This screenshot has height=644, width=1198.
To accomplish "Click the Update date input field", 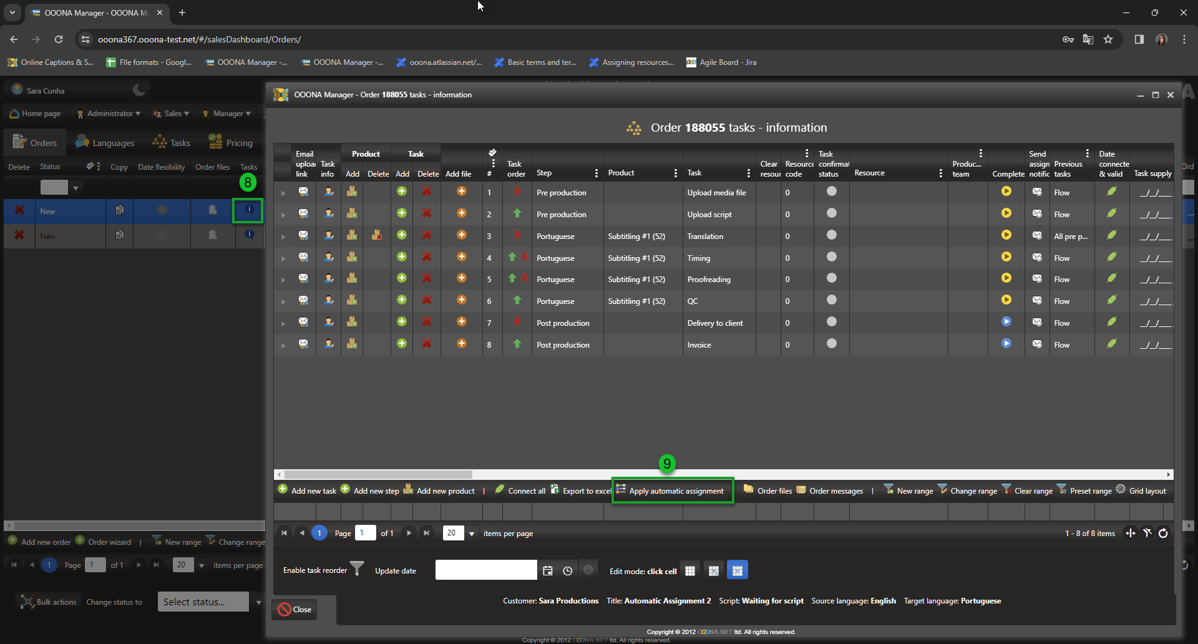I will coord(485,570).
